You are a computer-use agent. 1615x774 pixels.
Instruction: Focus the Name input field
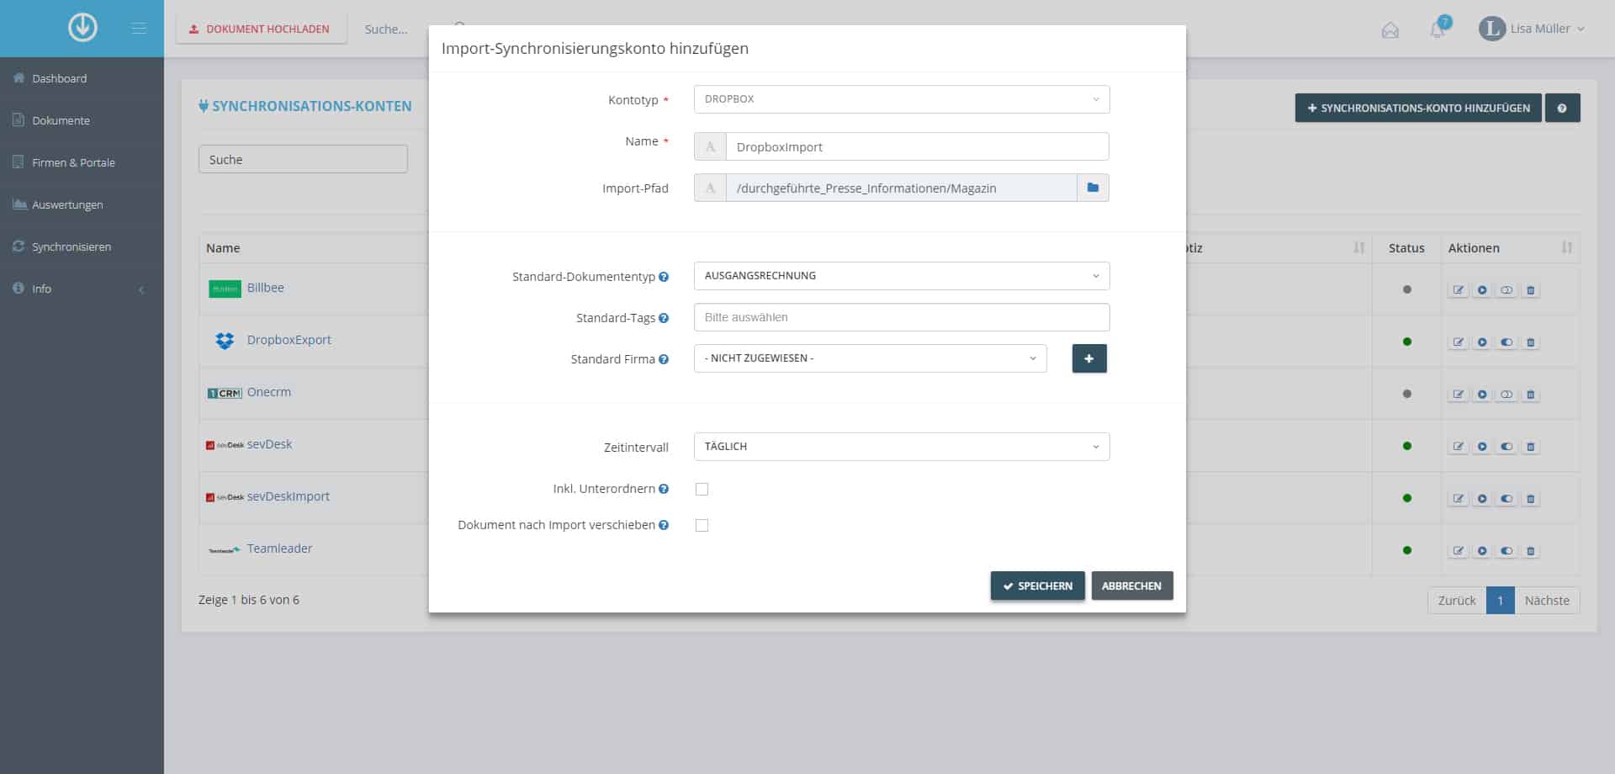(x=917, y=146)
